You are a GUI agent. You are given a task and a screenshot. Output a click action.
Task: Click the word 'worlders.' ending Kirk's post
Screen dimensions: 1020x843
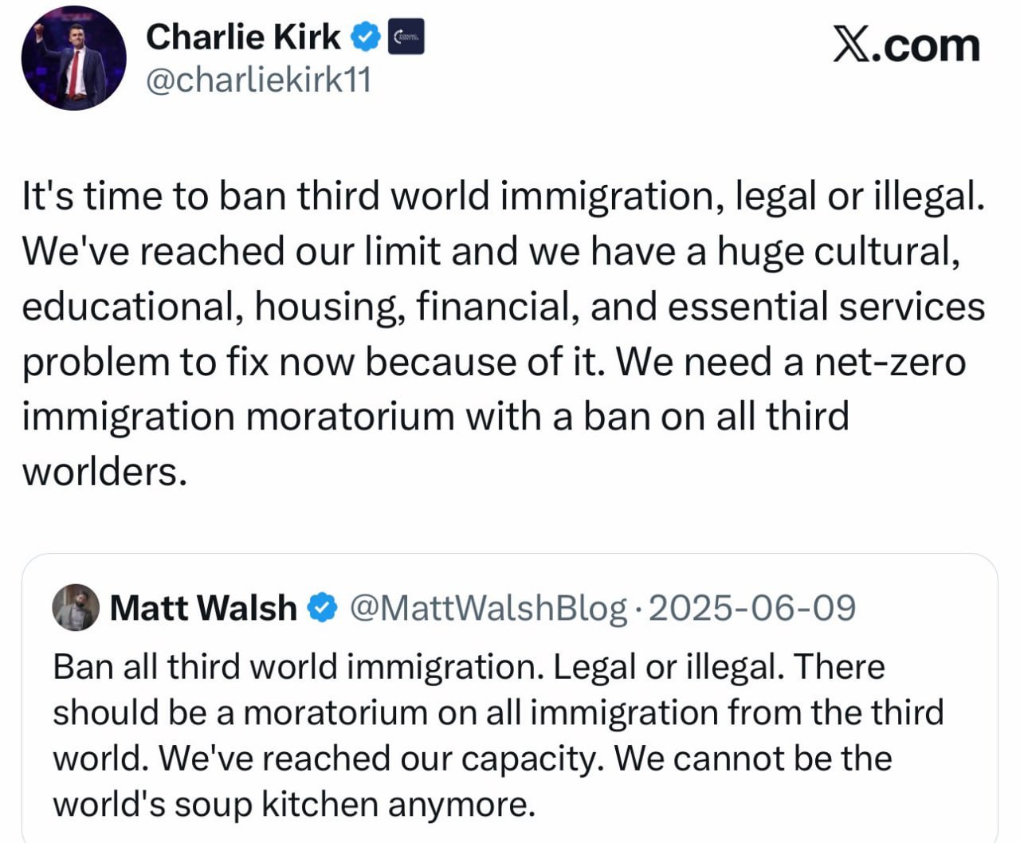coord(104,472)
